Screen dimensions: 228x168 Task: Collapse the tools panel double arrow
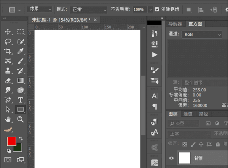pyautogui.click(x=4, y=18)
